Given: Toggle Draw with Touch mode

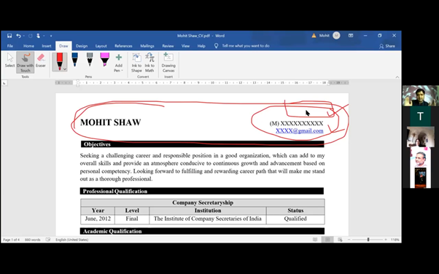Looking at the screenshot, I should pos(26,63).
